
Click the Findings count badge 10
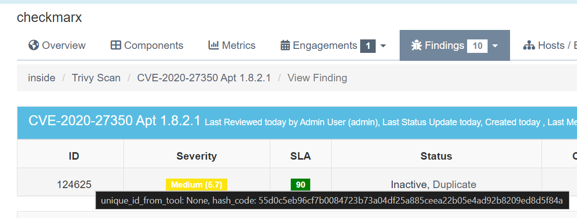477,46
